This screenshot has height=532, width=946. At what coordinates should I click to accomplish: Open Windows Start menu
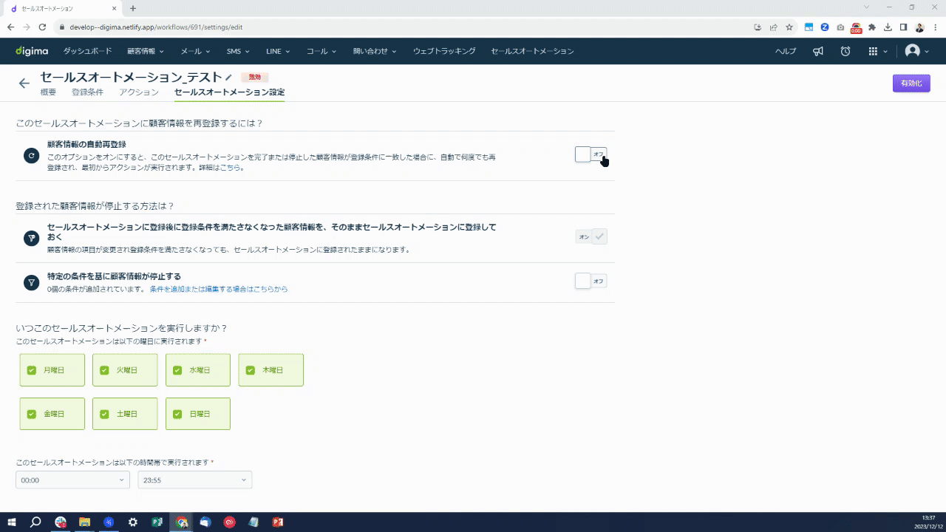click(x=12, y=522)
